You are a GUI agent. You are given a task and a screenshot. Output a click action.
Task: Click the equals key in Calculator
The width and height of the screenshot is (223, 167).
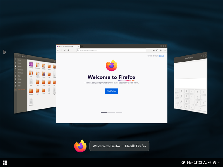pos(200,109)
